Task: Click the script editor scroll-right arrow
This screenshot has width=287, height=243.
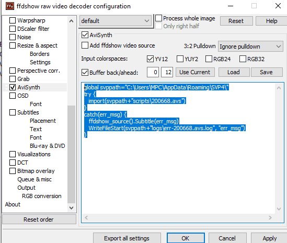Action: pos(270,217)
